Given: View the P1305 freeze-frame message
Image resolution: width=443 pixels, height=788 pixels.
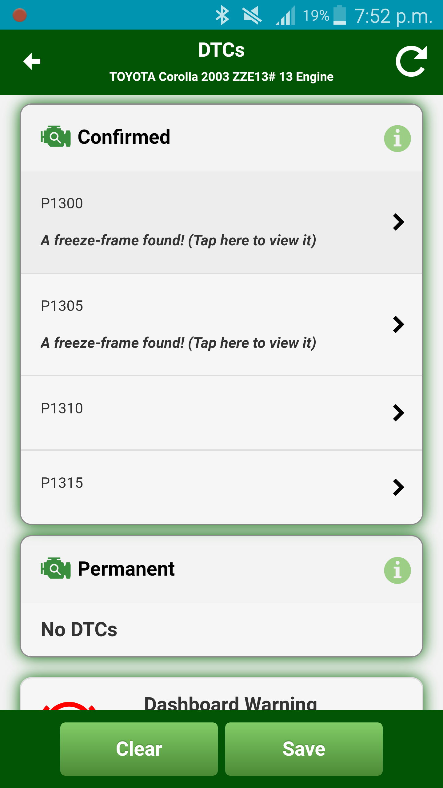Looking at the screenshot, I should click(178, 343).
